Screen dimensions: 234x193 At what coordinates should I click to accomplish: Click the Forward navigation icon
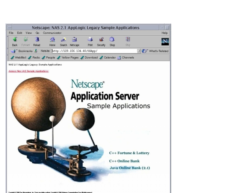[26, 40]
